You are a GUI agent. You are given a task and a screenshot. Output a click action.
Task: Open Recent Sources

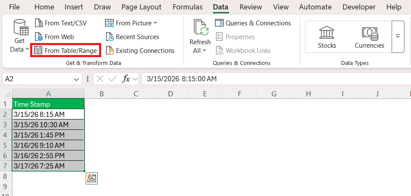(x=132, y=37)
